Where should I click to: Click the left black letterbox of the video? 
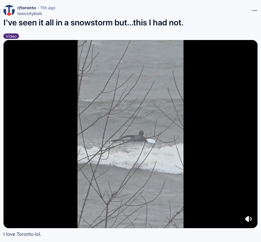tap(40, 134)
